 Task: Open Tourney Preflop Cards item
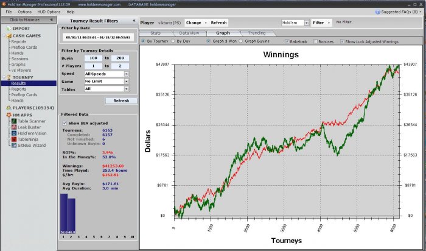[24, 94]
